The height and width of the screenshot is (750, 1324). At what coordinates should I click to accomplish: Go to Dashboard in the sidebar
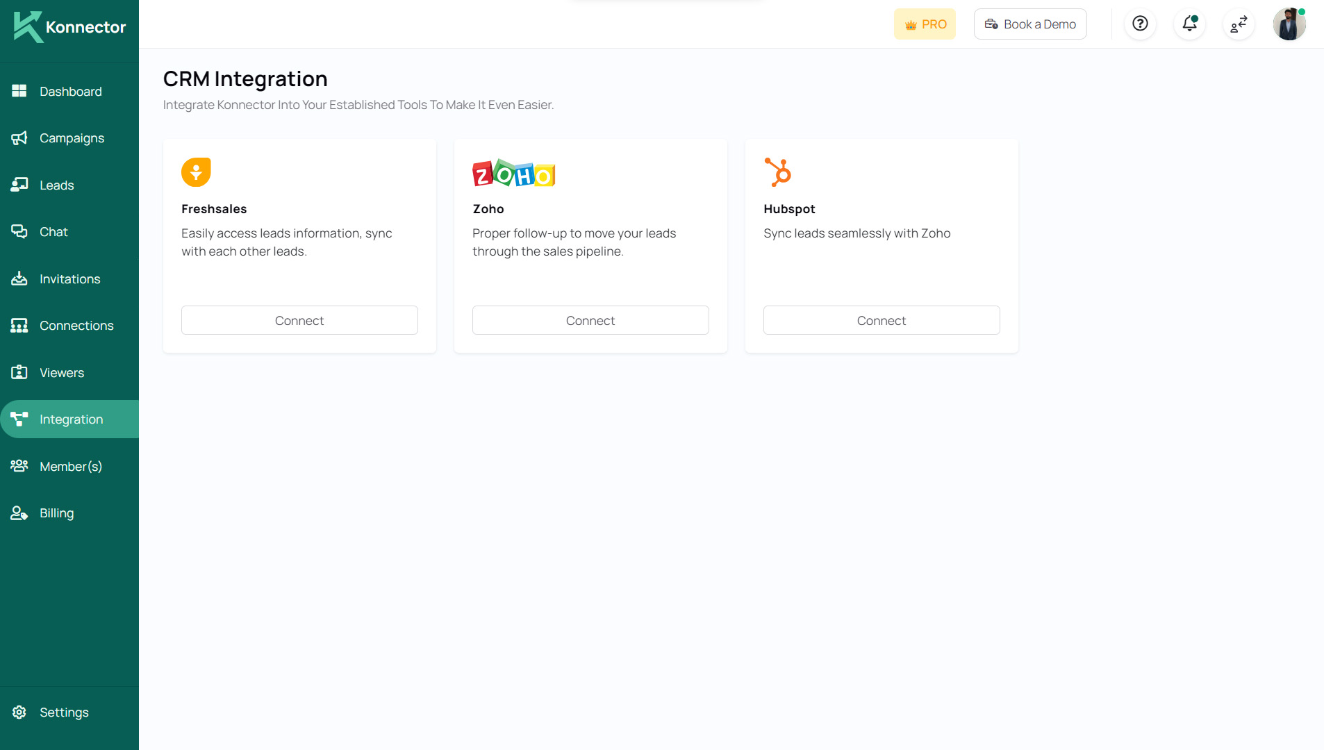pos(70,92)
